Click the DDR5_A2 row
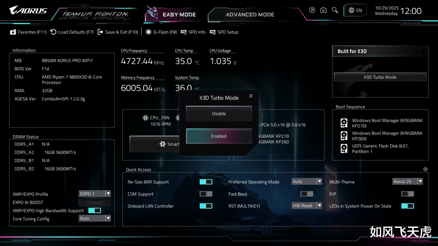The height and width of the screenshot is (246, 438). click(45, 152)
